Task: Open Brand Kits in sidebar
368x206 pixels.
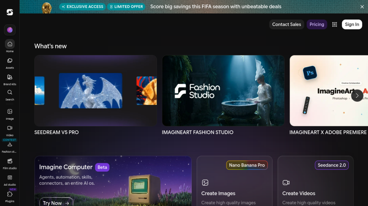Action: coord(10,80)
